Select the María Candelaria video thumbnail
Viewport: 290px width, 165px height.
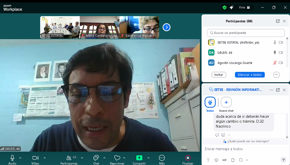(x=99, y=27)
